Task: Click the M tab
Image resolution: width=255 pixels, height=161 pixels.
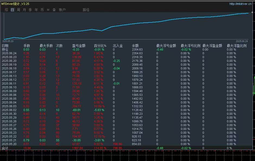Action: click(x=48, y=10)
